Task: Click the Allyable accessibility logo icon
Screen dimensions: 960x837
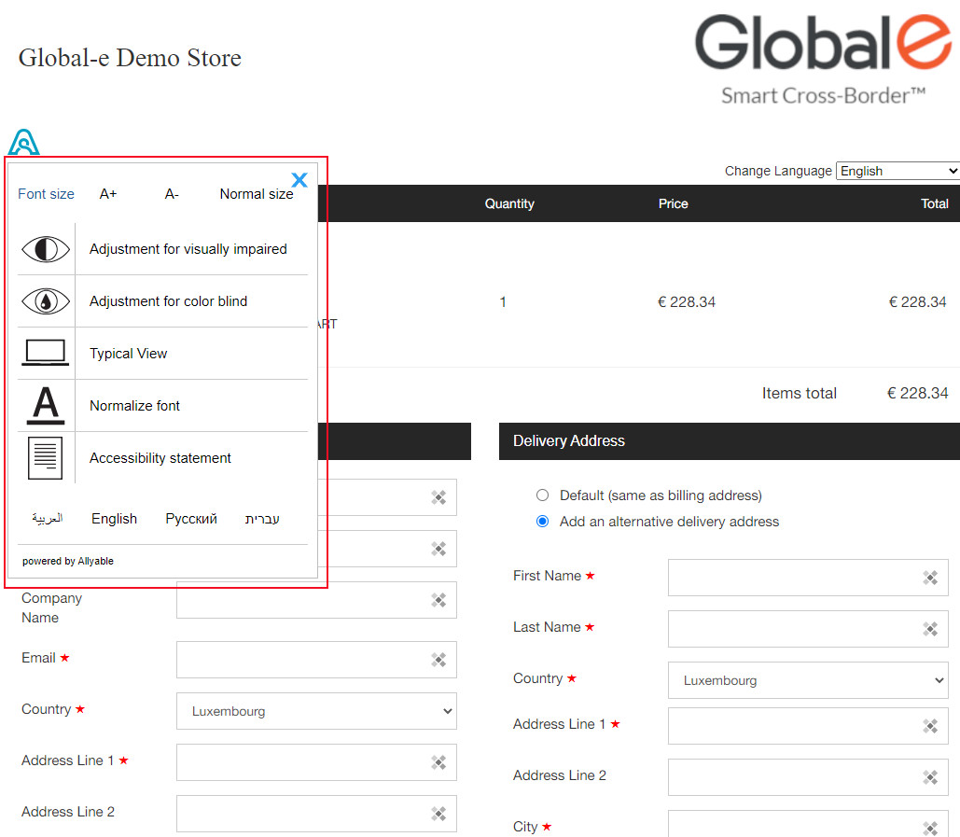Action: pyautogui.click(x=24, y=143)
